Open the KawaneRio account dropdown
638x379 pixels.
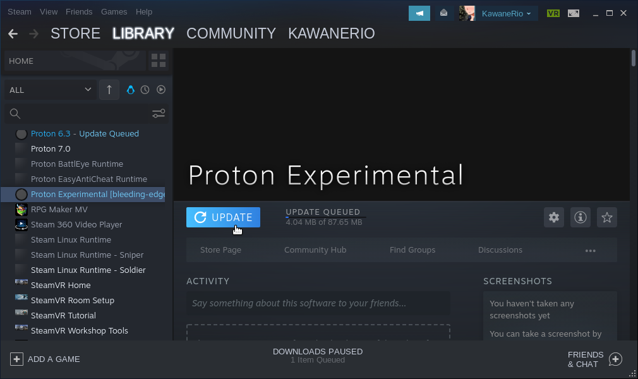point(507,14)
